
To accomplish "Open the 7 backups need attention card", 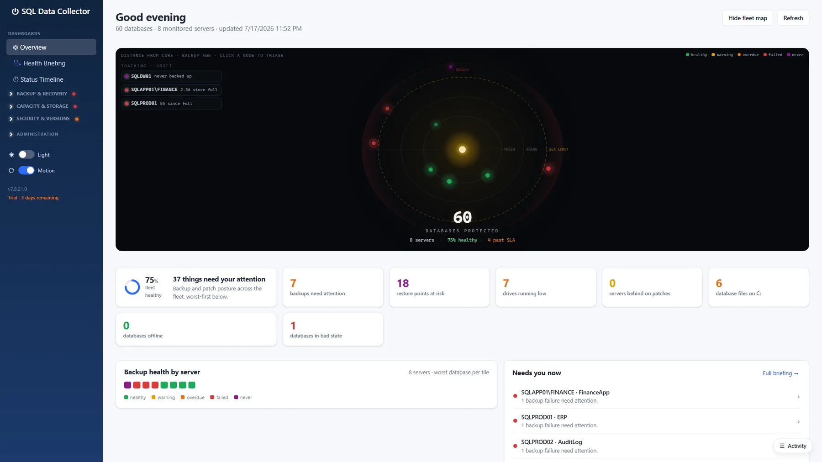I will pos(333,287).
